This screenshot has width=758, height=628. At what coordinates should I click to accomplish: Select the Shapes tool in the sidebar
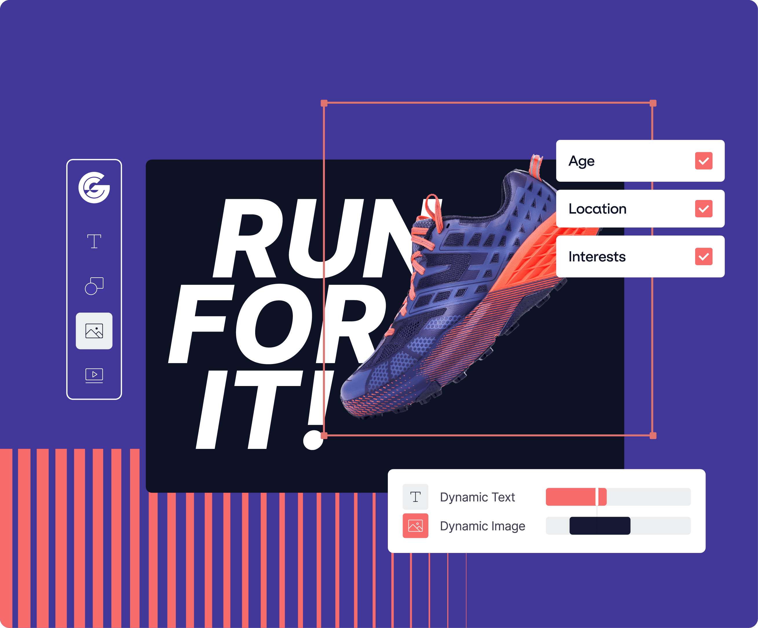94,286
